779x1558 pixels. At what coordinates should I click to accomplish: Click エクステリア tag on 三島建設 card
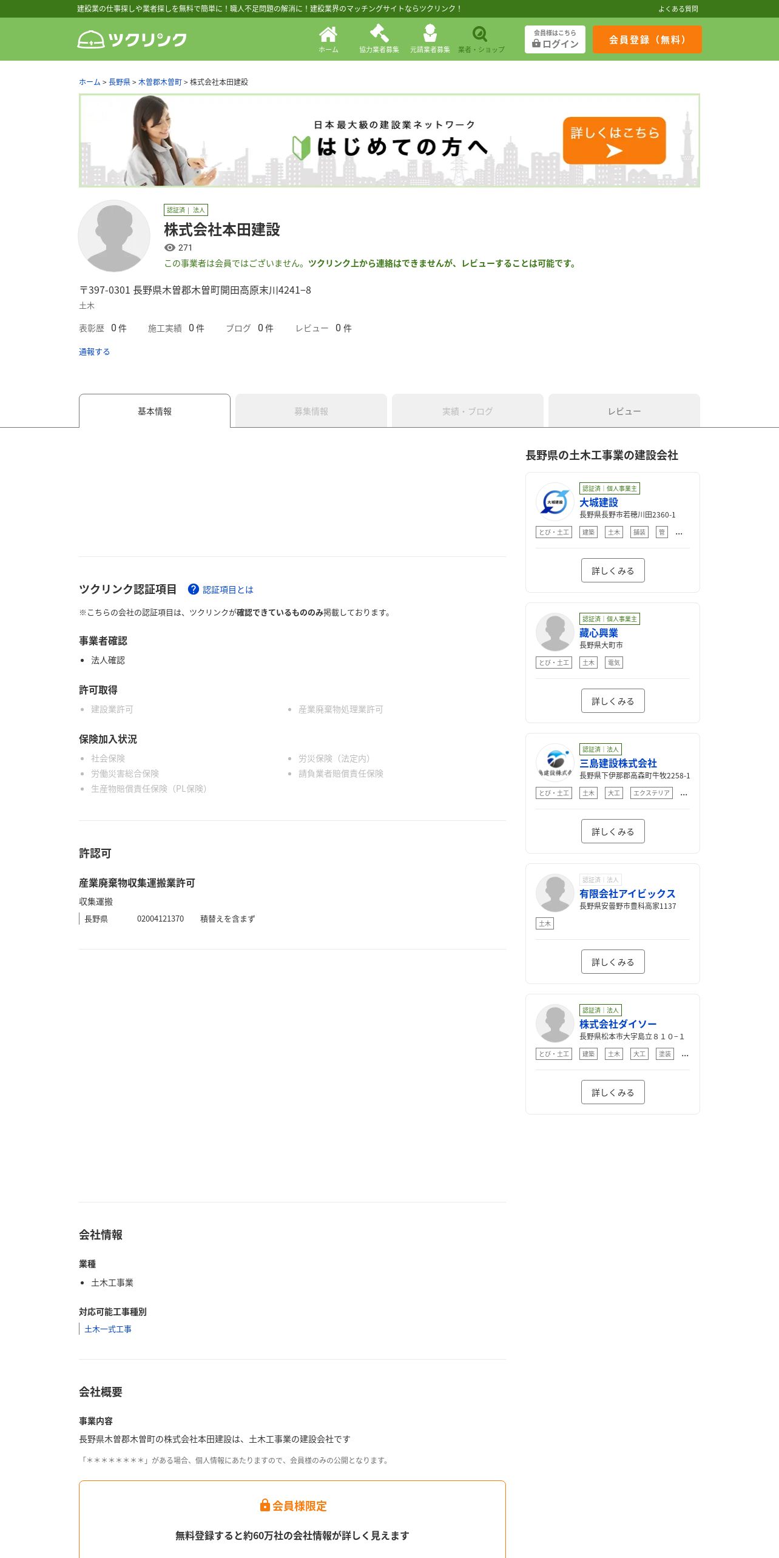coord(652,793)
